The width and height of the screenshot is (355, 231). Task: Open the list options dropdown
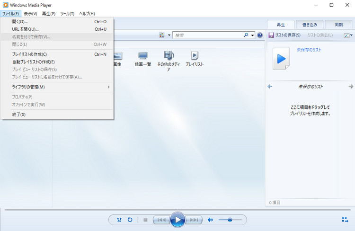348,36
